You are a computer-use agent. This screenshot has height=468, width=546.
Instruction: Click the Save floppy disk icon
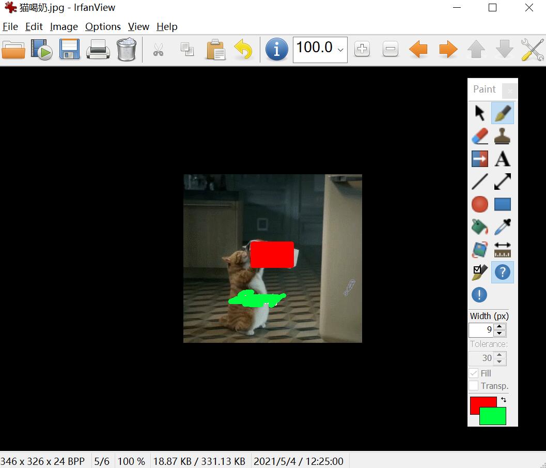tap(69, 50)
